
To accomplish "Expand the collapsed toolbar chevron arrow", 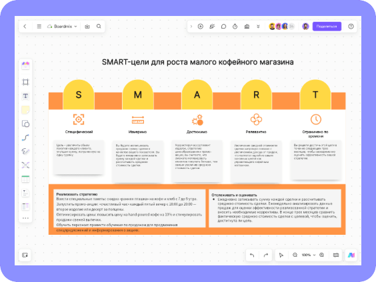I will pyautogui.click(x=191, y=27).
